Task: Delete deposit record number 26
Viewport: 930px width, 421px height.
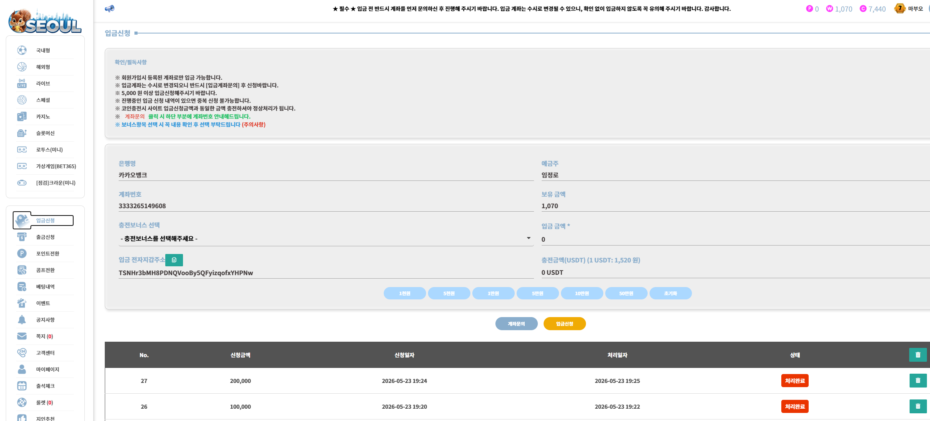Action: point(918,406)
